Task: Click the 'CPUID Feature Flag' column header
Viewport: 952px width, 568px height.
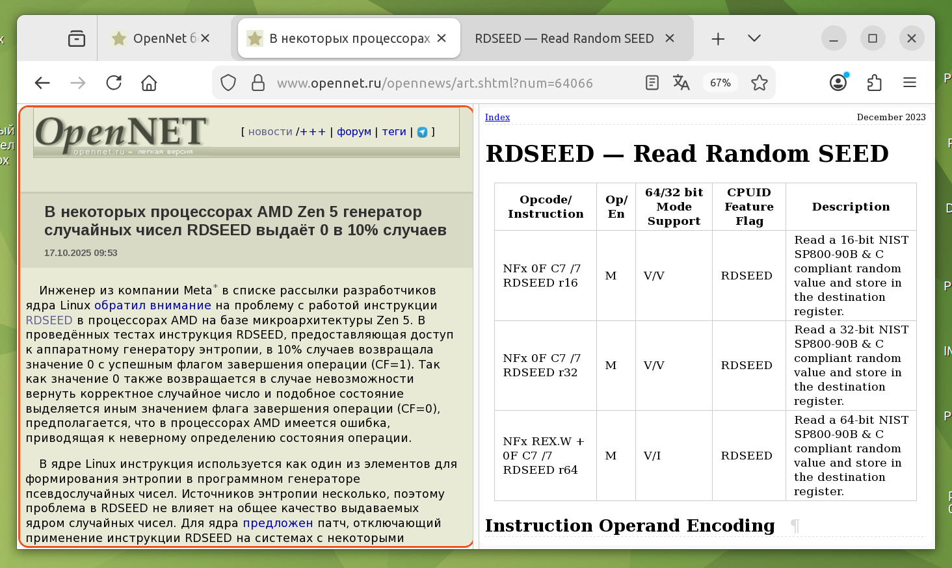Action: coord(749,207)
